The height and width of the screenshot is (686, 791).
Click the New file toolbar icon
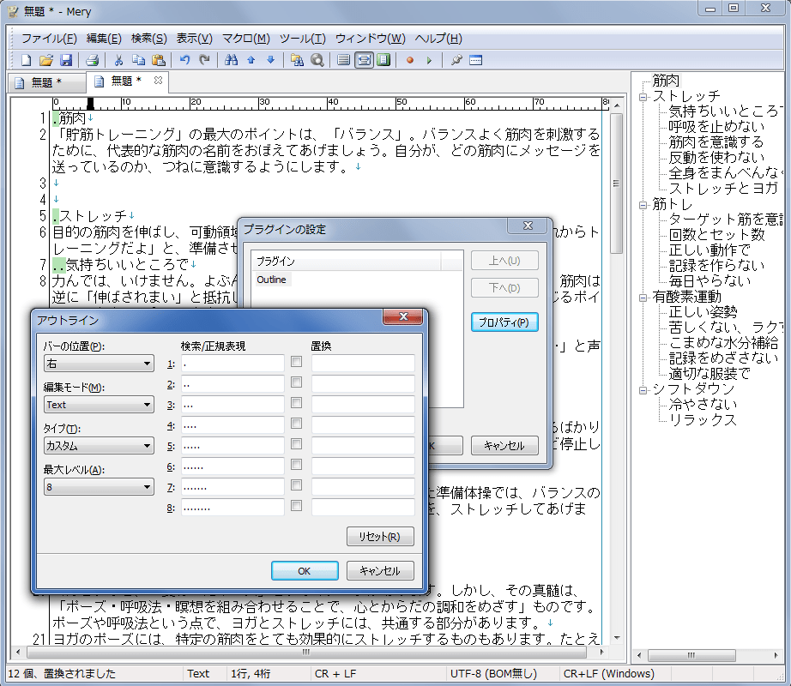pos(27,60)
